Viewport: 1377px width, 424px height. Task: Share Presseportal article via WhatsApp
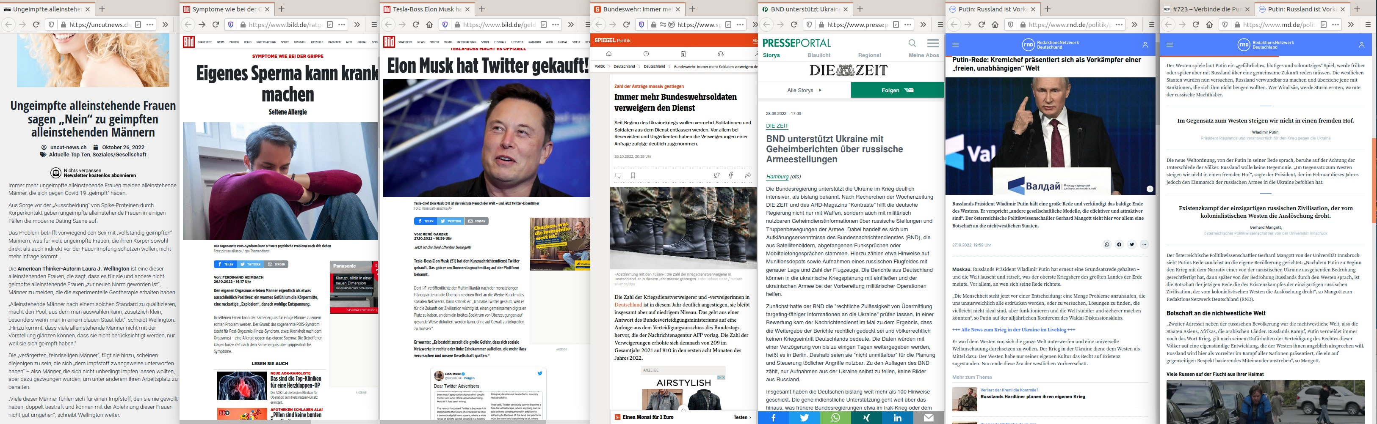coord(835,418)
